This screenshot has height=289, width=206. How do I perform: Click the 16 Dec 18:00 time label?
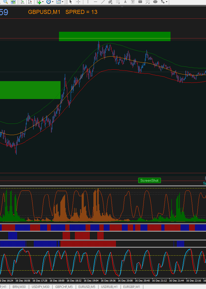coord(57,280)
